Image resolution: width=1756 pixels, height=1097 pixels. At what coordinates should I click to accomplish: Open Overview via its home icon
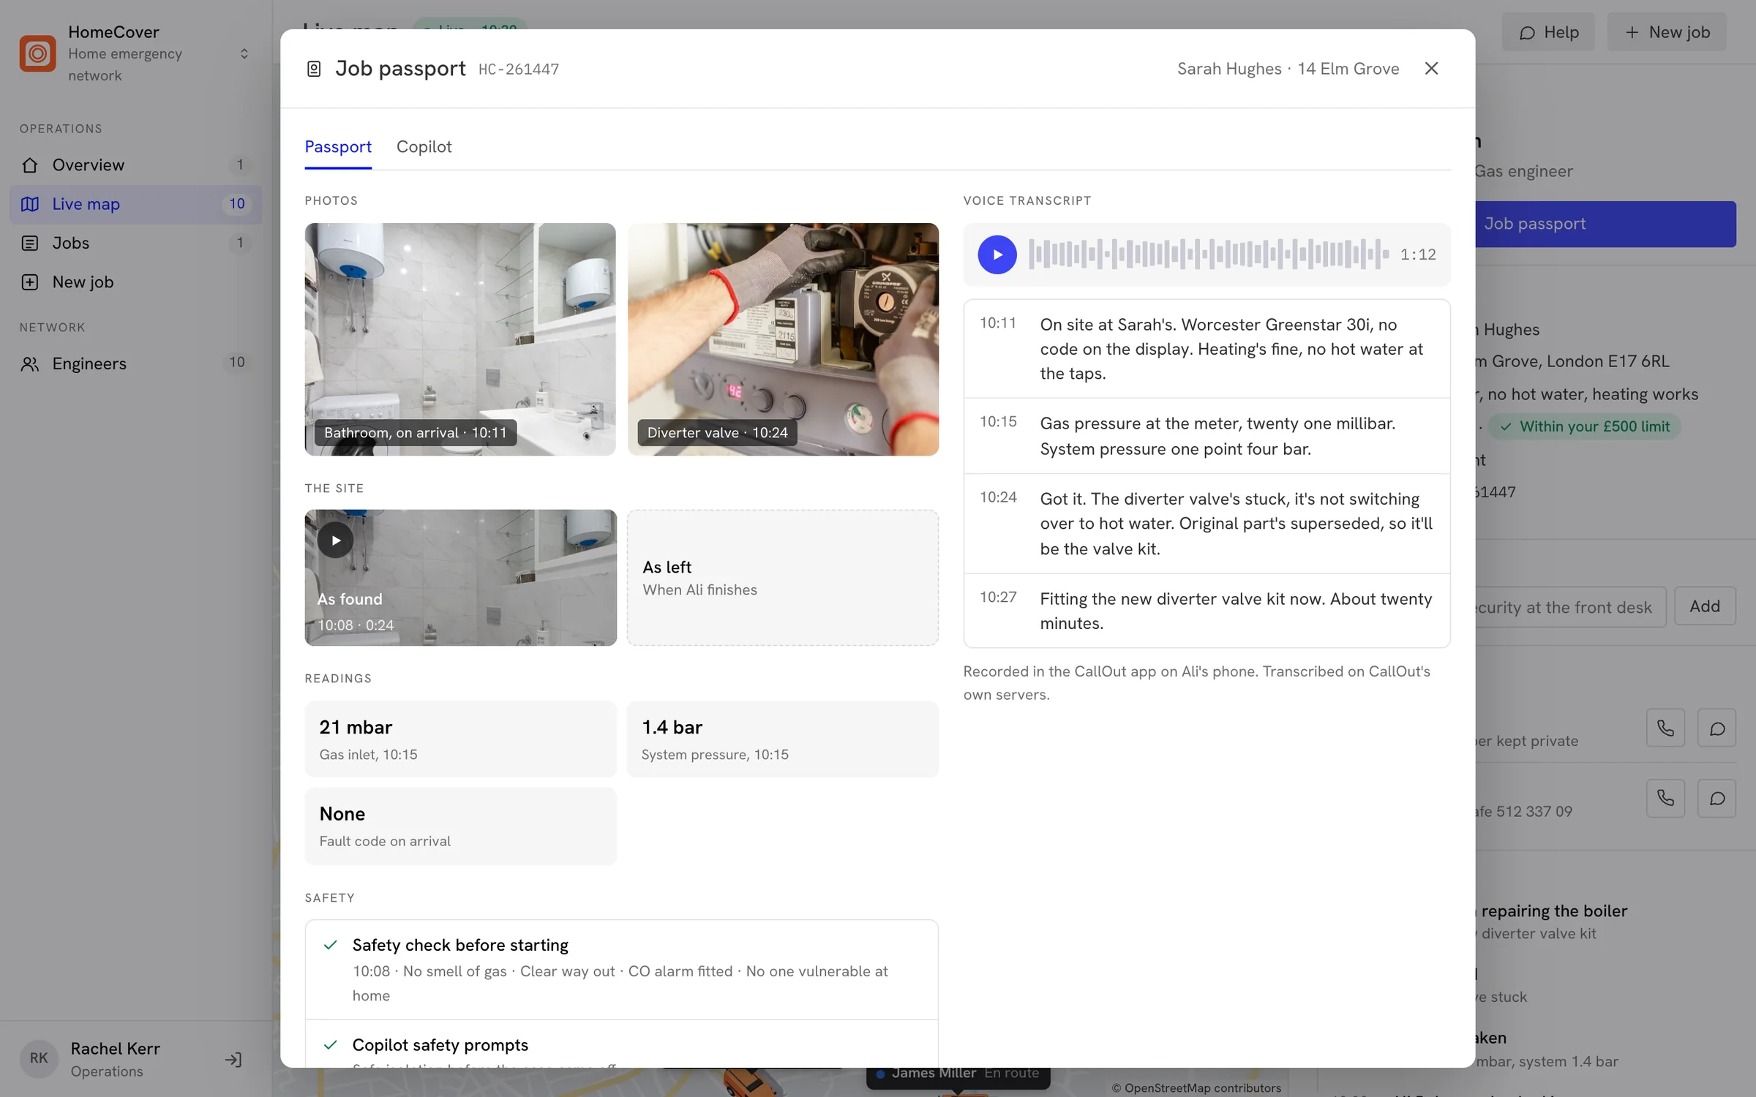pos(30,165)
